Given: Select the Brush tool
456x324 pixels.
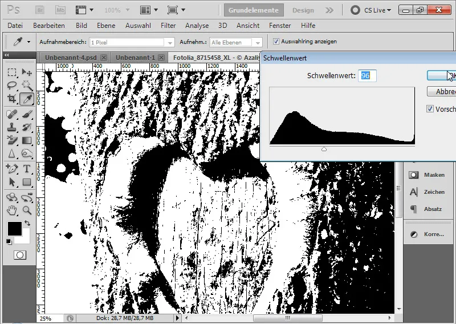Looking at the screenshot, I should [27, 114].
